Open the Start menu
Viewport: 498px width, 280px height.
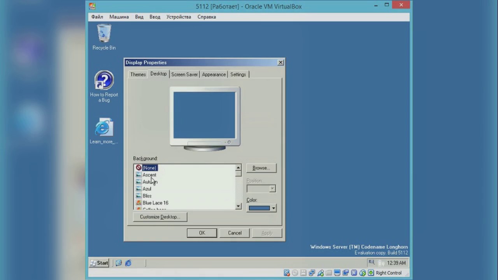point(100,263)
